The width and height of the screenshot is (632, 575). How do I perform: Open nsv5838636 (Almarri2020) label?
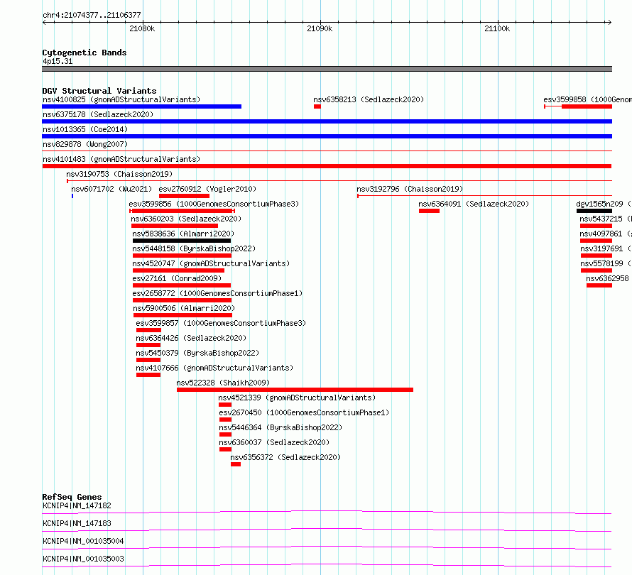click(x=183, y=234)
